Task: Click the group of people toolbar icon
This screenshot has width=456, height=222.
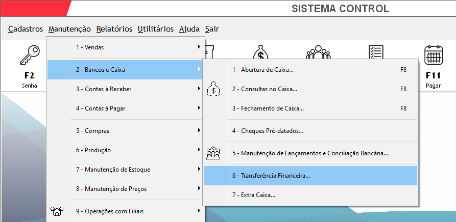Action: (318, 52)
